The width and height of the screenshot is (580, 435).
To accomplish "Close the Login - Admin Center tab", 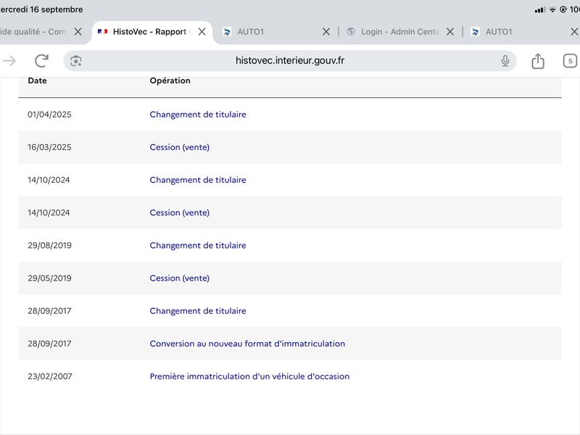I will [449, 32].
